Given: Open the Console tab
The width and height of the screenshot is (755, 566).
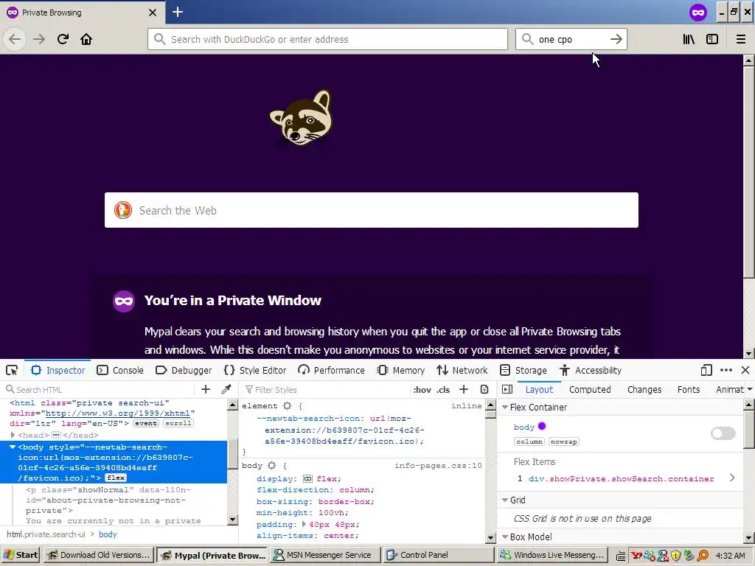Looking at the screenshot, I should tap(120, 370).
